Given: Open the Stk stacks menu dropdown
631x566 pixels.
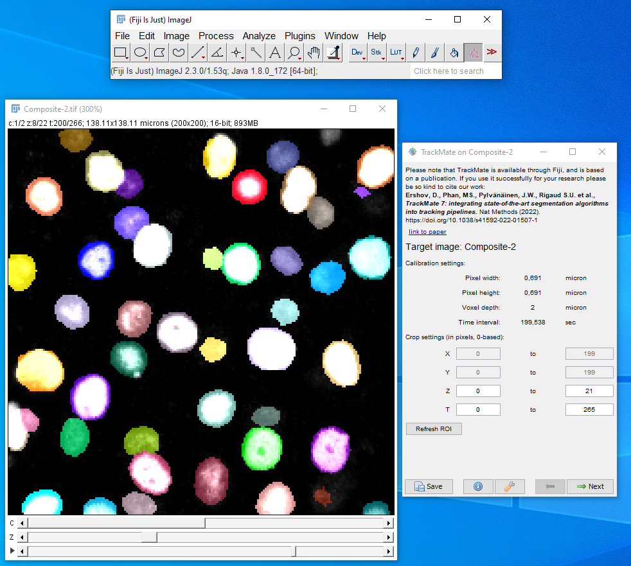Looking at the screenshot, I should point(377,53).
